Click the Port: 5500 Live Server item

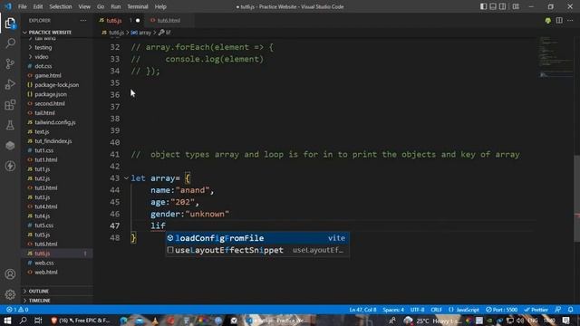click(x=501, y=310)
